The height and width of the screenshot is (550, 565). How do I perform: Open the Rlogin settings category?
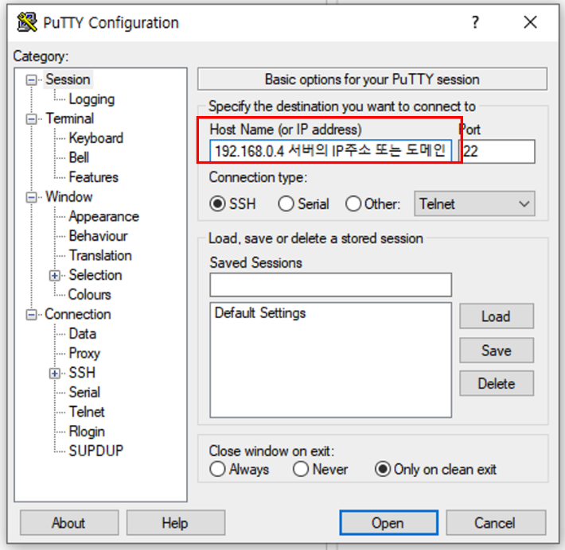click(87, 432)
